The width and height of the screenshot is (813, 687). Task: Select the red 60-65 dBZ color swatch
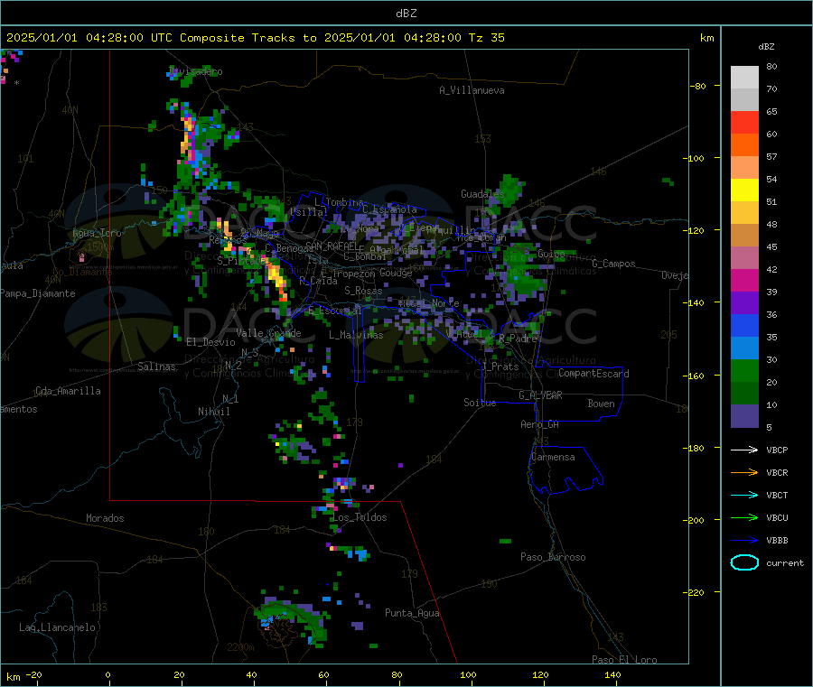tap(744, 122)
